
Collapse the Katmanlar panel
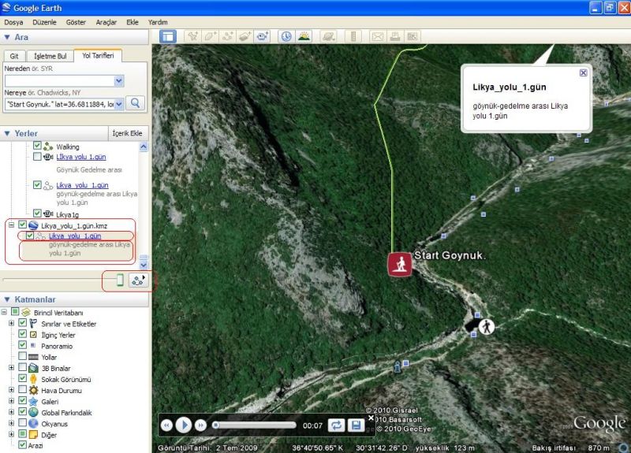pos(8,299)
